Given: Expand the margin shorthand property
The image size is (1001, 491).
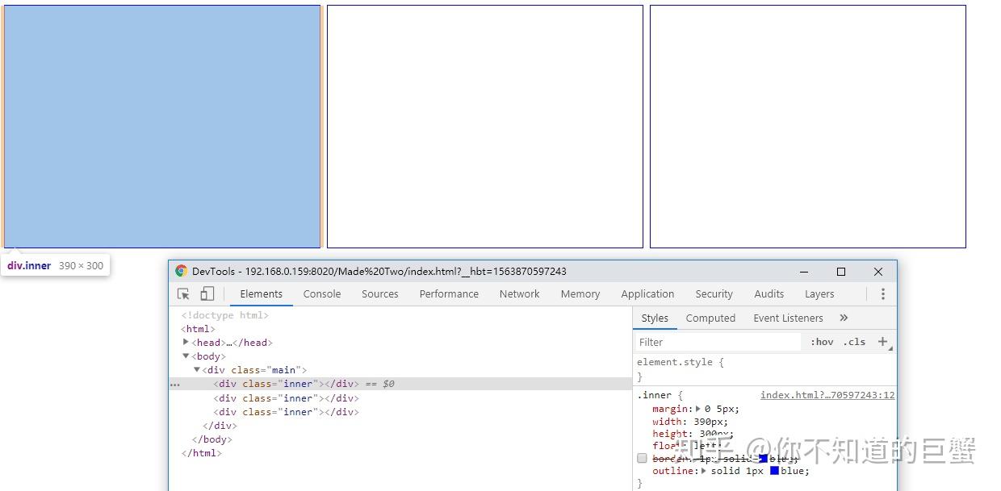Looking at the screenshot, I should click(x=698, y=409).
